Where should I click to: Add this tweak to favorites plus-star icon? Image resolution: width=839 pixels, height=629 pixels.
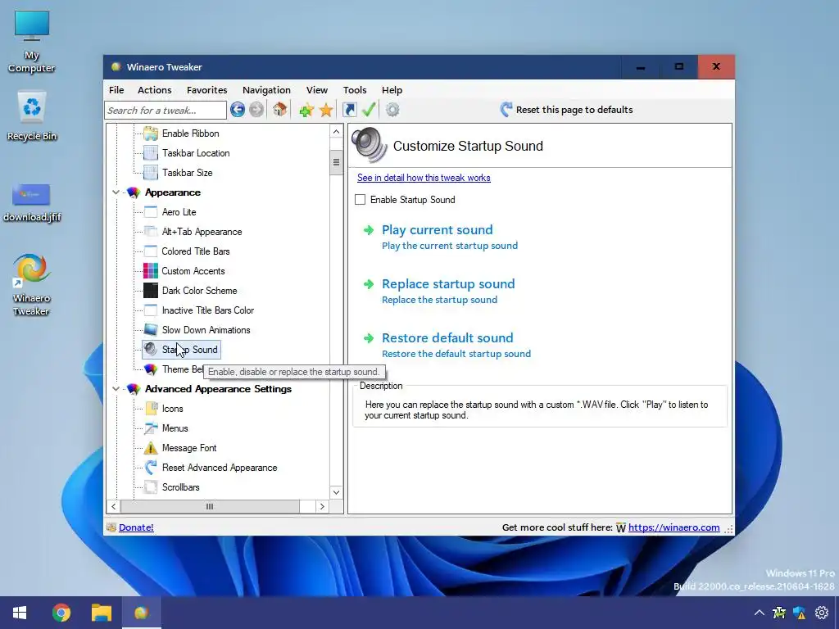[x=306, y=111]
